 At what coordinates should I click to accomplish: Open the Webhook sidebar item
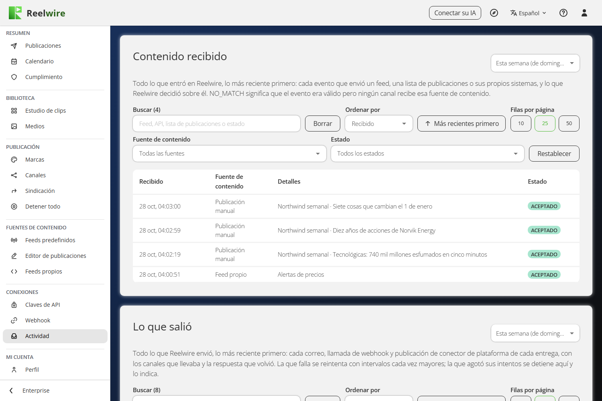point(55,320)
